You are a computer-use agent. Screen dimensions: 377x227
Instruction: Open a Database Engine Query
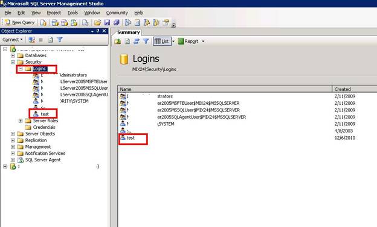(43, 22)
